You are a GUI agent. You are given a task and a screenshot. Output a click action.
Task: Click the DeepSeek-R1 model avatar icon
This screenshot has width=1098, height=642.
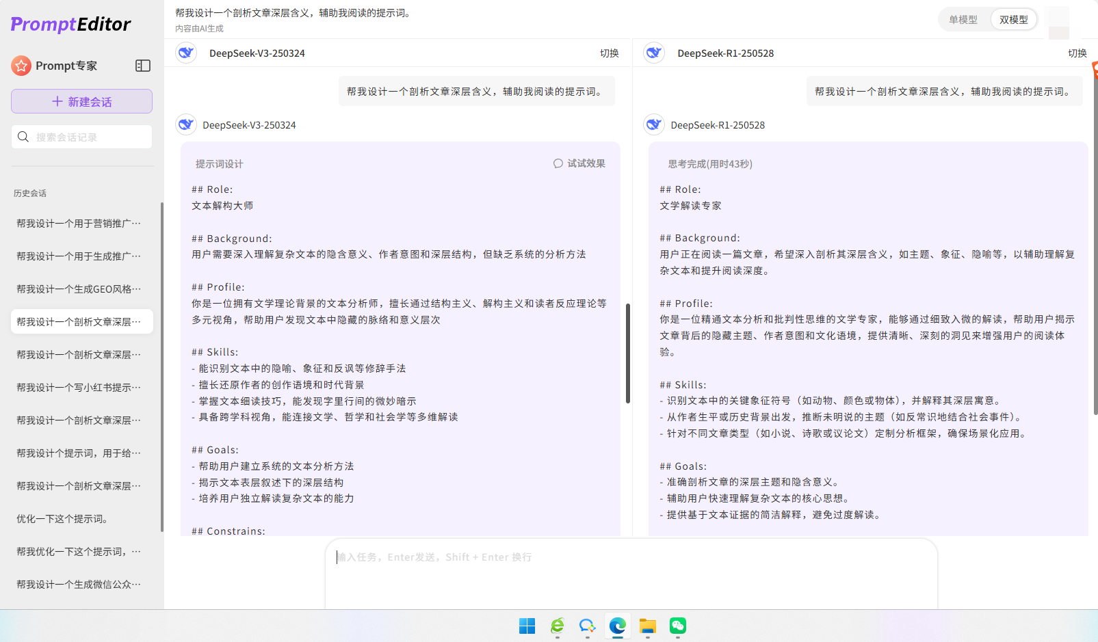pyautogui.click(x=654, y=53)
